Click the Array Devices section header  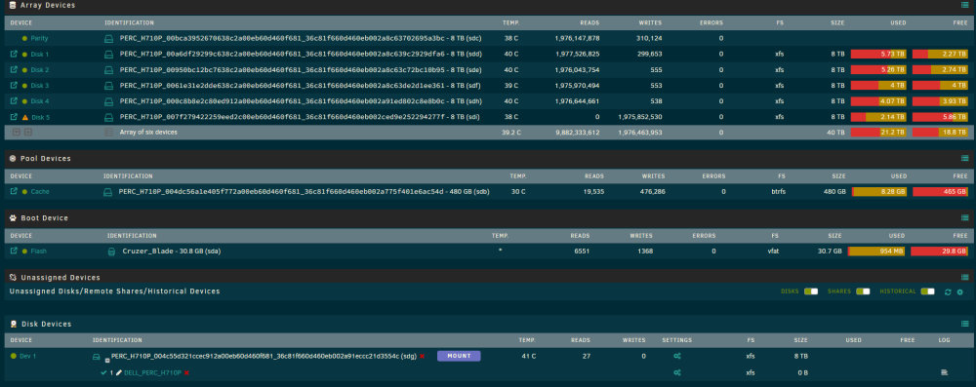point(47,5)
